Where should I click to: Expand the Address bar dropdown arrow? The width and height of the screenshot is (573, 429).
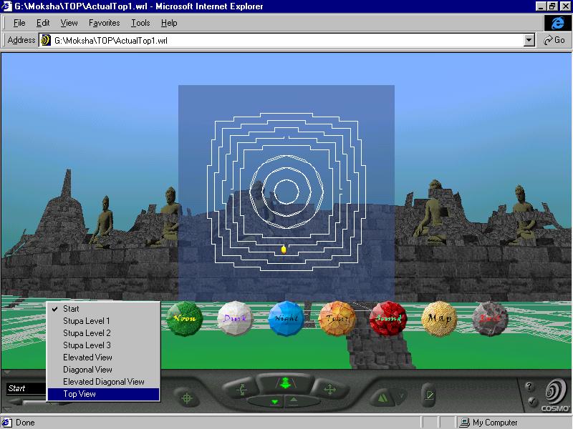[529, 41]
